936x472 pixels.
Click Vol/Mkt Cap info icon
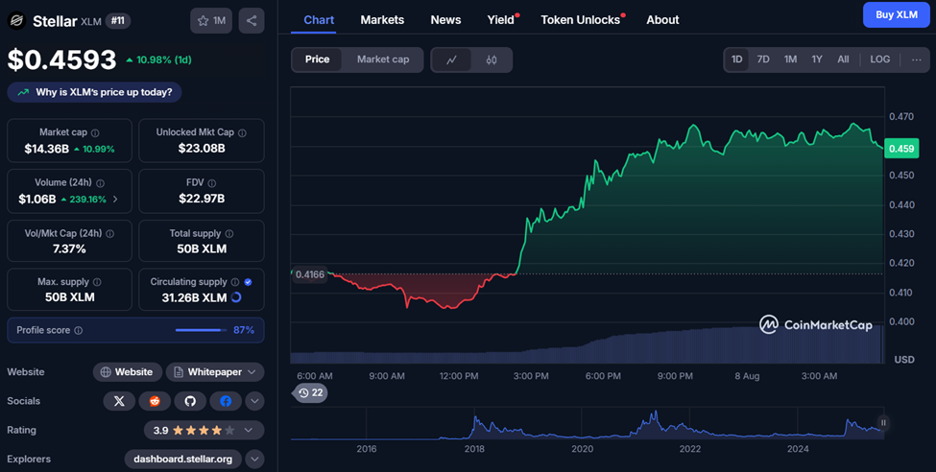point(109,234)
